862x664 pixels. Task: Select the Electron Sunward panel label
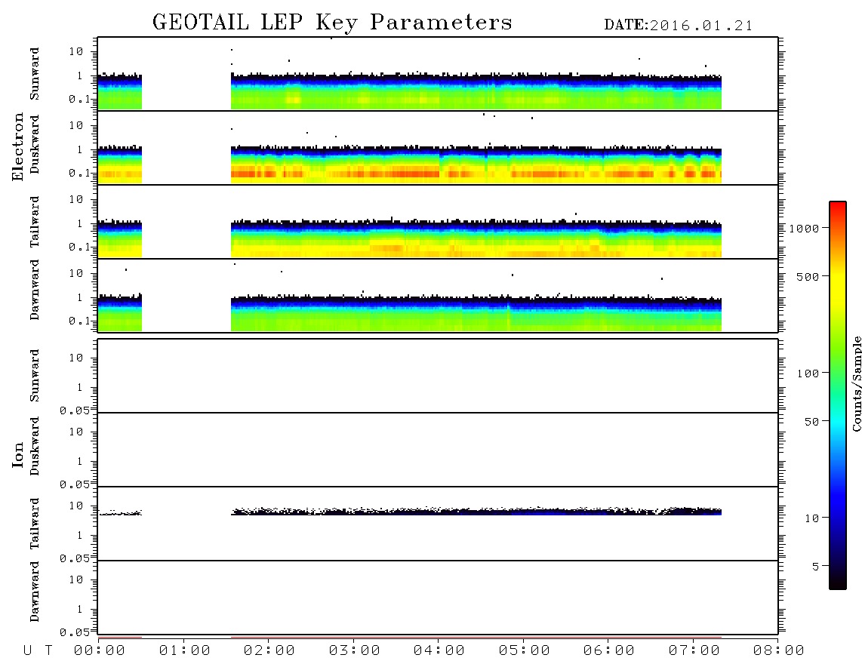point(34,73)
